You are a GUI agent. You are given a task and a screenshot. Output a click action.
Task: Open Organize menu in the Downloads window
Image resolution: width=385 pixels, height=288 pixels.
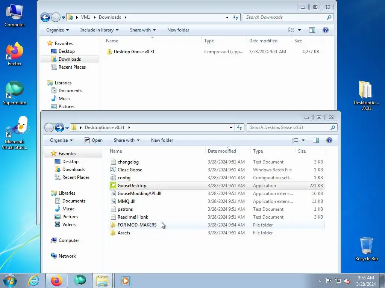[58, 30]
